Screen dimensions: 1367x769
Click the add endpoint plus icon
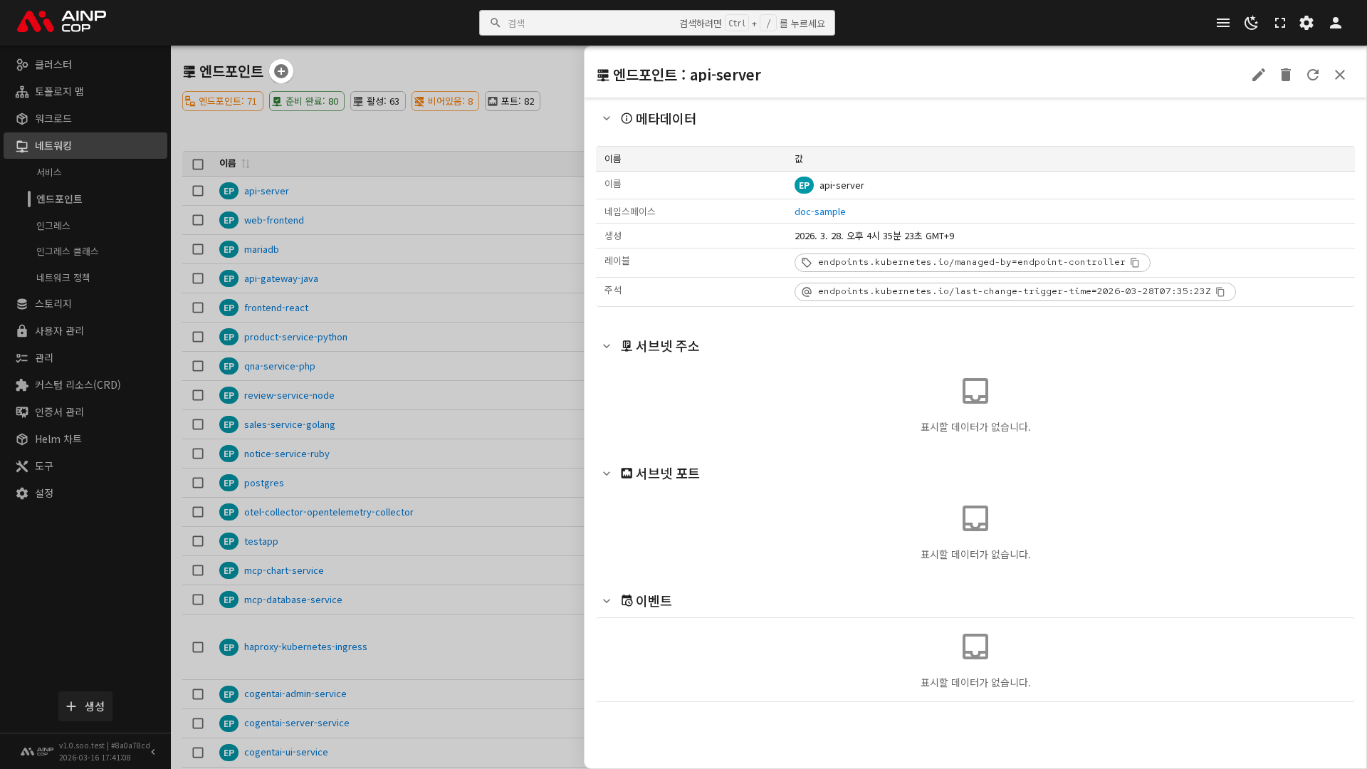[281, 71]
